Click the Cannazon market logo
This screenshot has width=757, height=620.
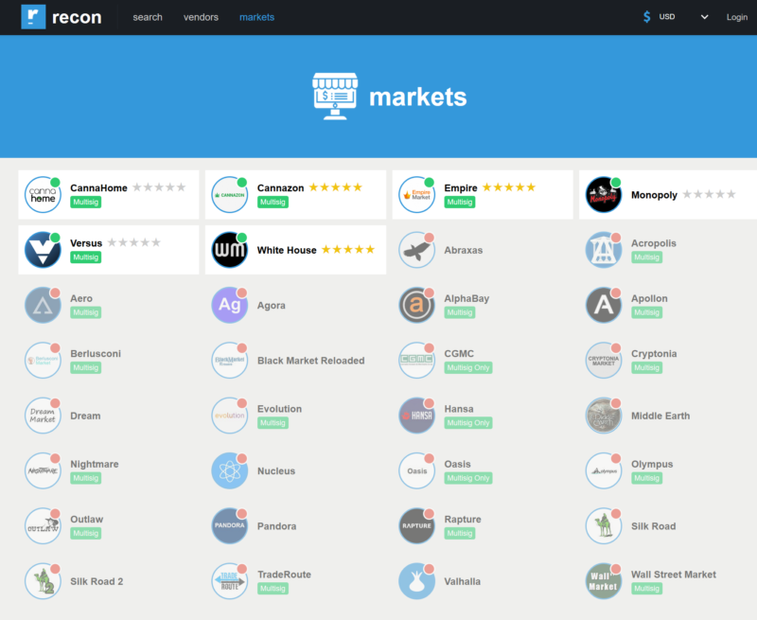(x=230, y=195)
